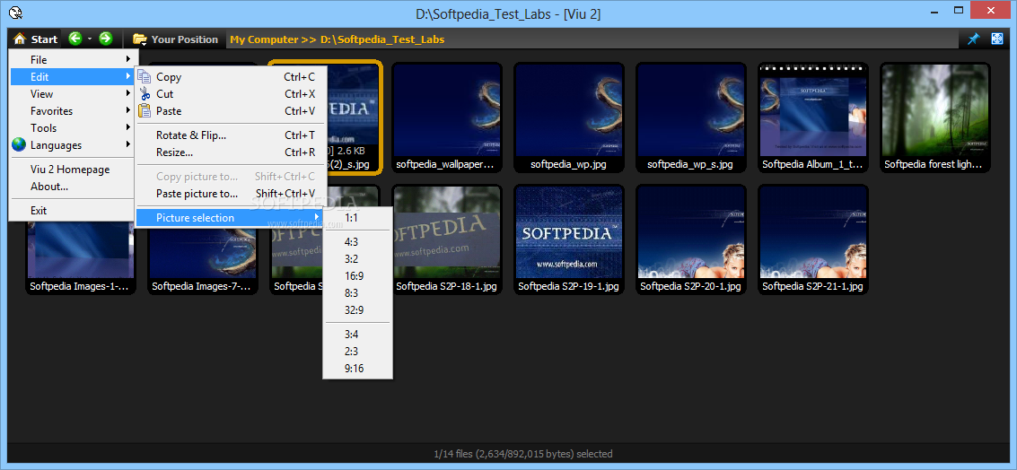
Task: Select the softpedia_wallpaper thumbnail
Action: pos(446,118)
